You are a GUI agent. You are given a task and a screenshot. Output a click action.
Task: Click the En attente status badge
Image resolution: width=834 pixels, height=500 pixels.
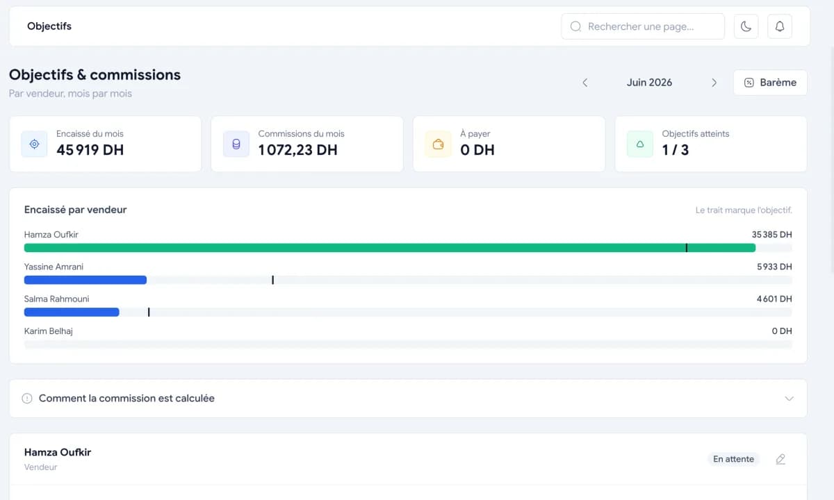click(733, 459)
